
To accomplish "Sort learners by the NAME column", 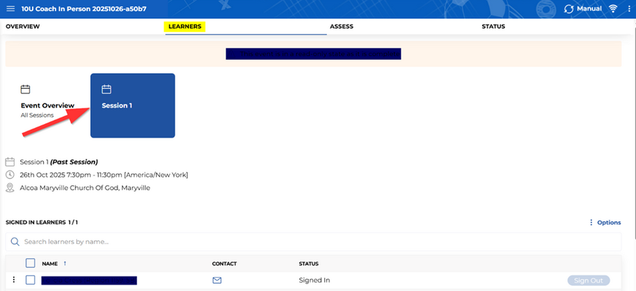I will coord(50,263).
